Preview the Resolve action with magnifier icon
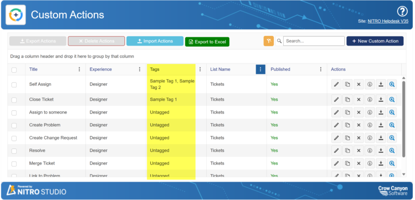This screenshot has height=200, width=415. tap(392, 150)
